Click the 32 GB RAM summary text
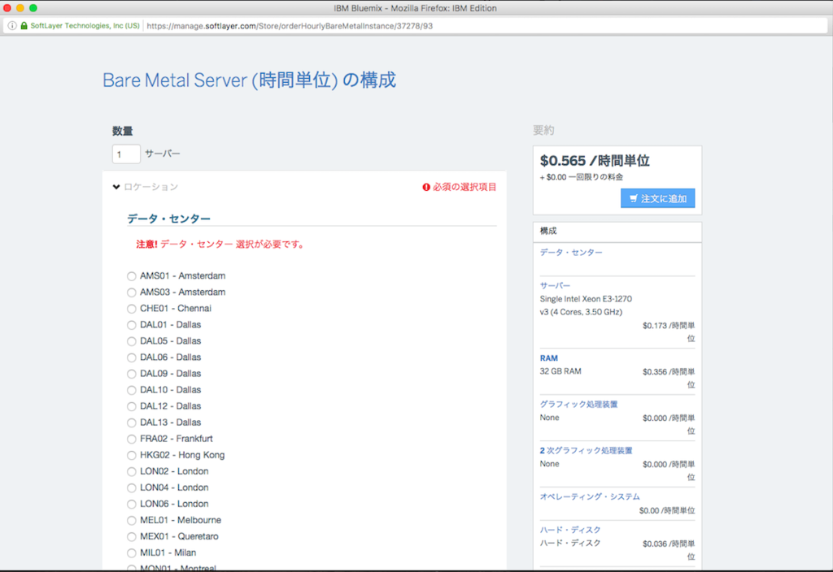The height and width of the screenshot is (572, 833). (560, 371)
